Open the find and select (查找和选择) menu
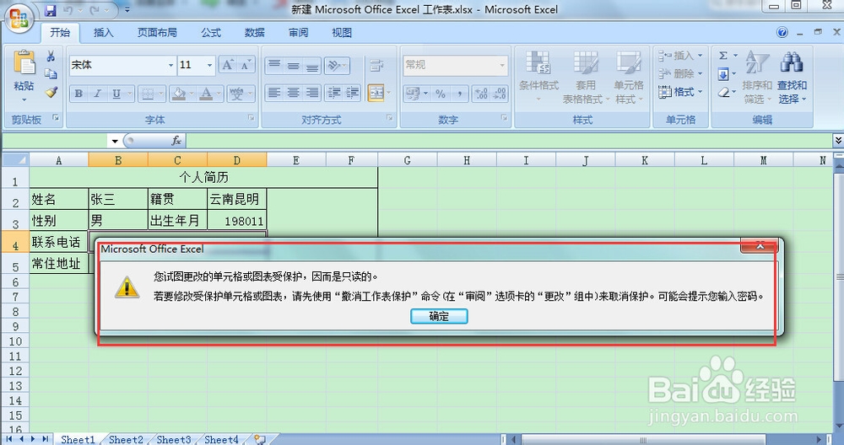Image resolution: width=844 pixels, height=445 pixels. pos(792,77)
